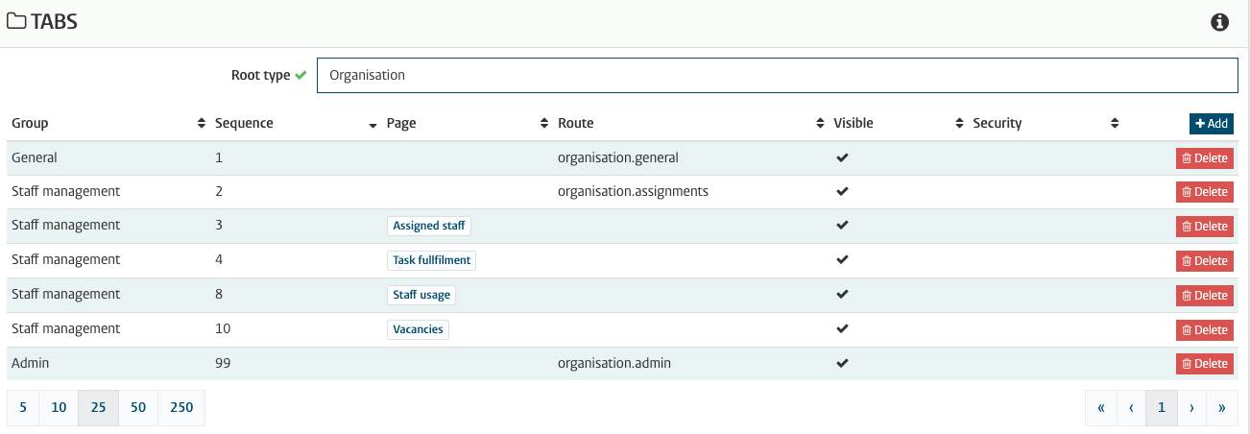Image resolution: width=1250 pixels, height=434 pixels.
Task: Sort table by Route column arrows
Action: [820, 123]
